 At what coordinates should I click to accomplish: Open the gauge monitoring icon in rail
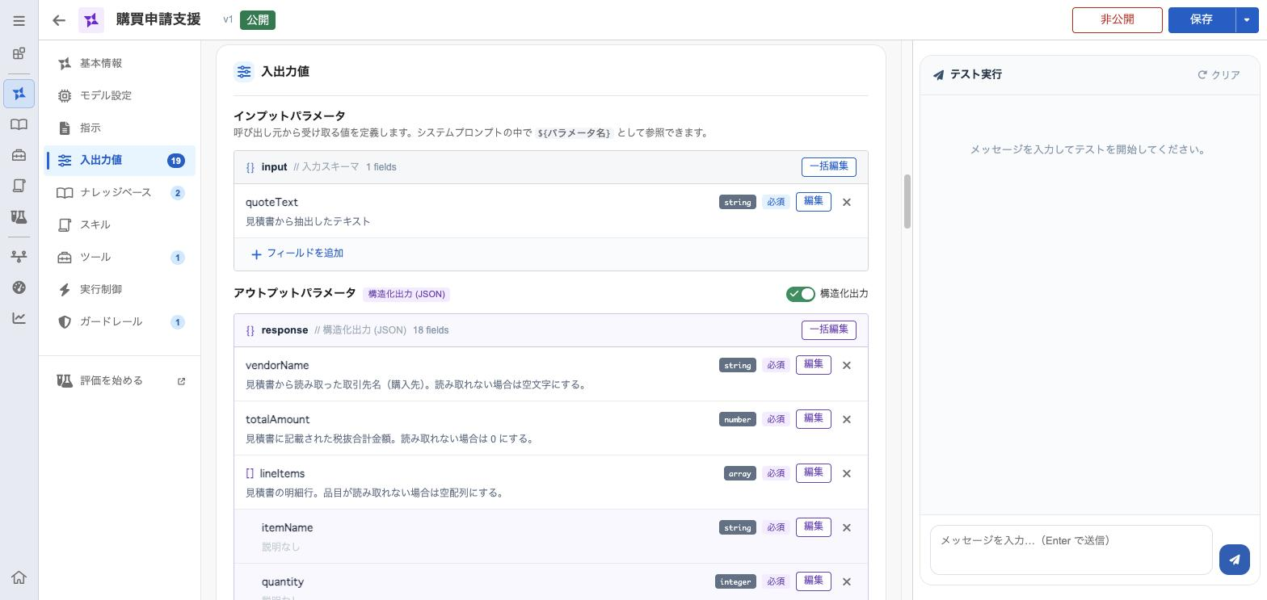[19, 287]
